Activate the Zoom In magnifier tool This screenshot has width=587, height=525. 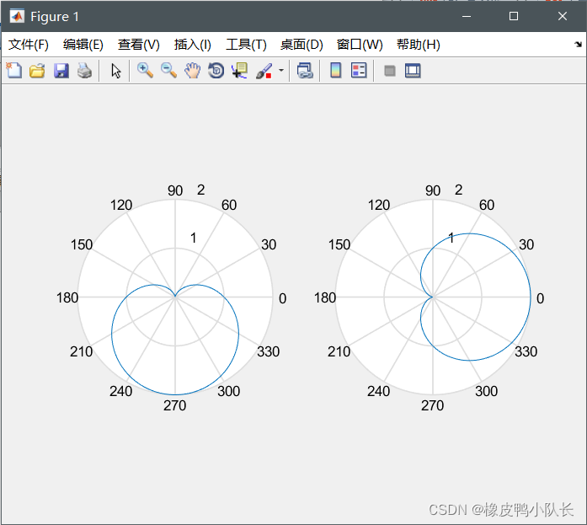[145, 71]
